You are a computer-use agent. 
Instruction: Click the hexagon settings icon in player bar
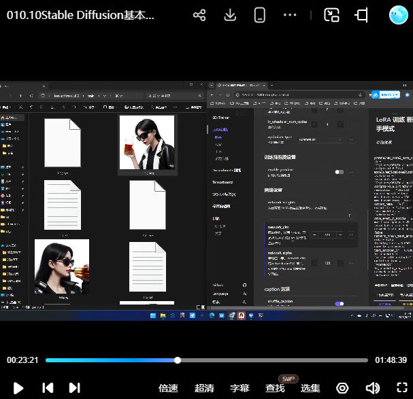tap(342, 388)
